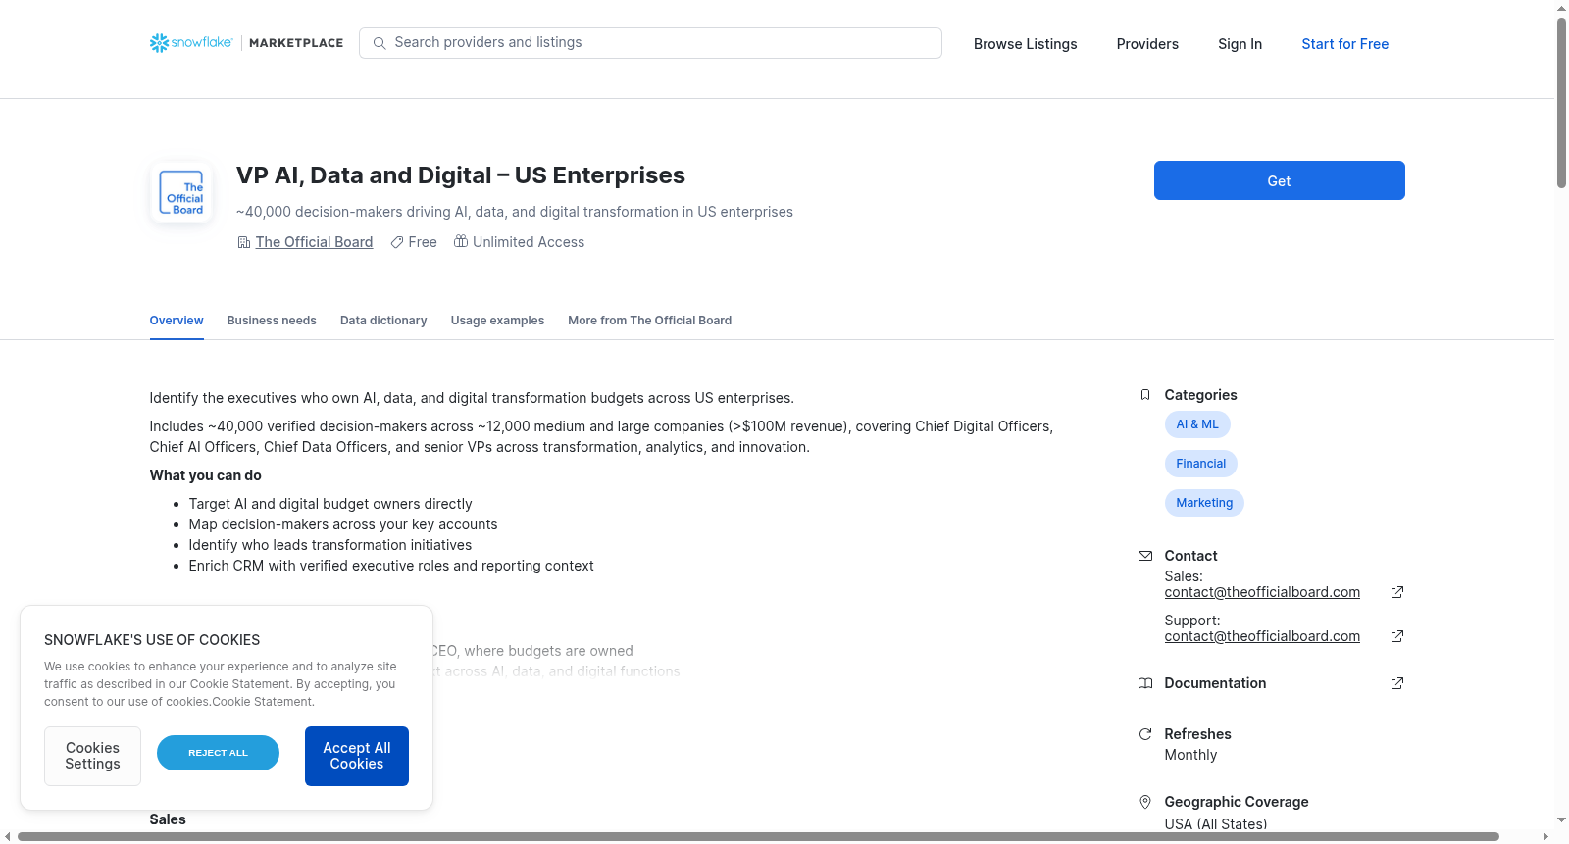1569x844 pixels.
Task: Focus the Search providers and listings field
Action: pyautogui.click(x=650, y=43)
